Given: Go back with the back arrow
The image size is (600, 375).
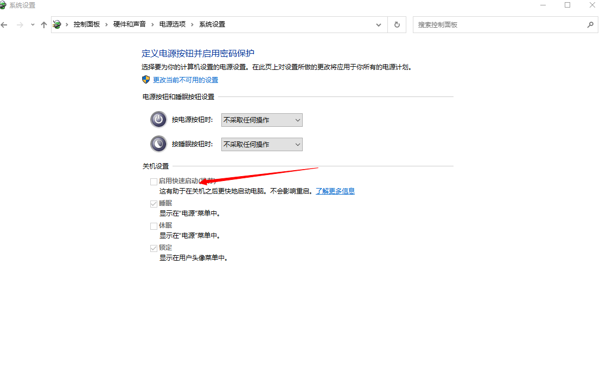Looking at the screenshot, I should pyautogui.click(x=4, y=25).
